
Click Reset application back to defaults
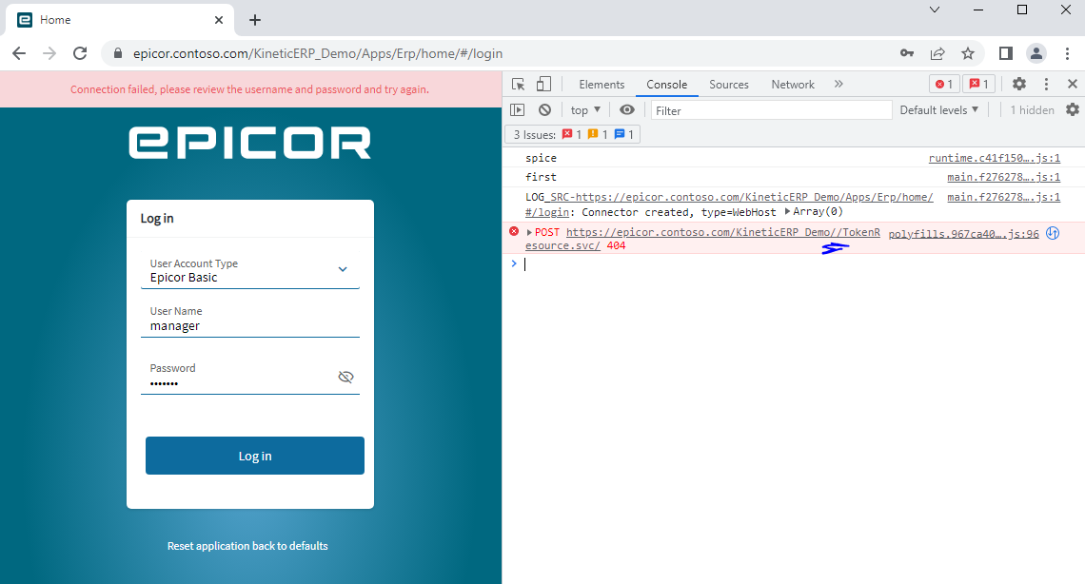(247, 546)
